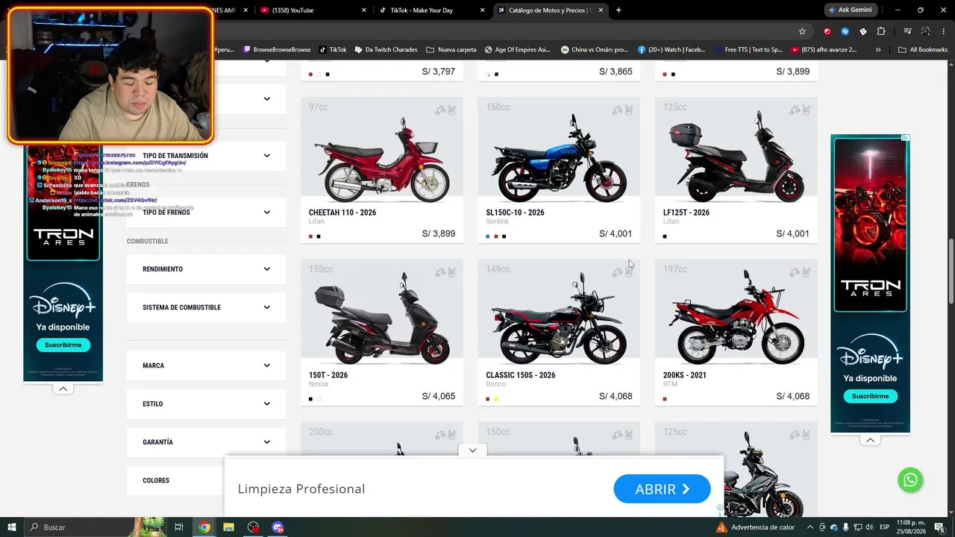Open the Nueva carpeta bookmark folder
Viewport: 955px width, 537px height.
(x=451, y=50)
